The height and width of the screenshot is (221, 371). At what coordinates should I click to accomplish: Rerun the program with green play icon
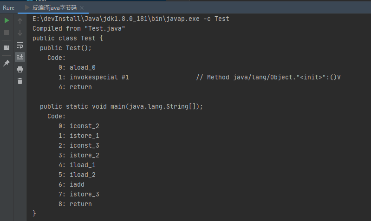(x=7, y=20)
